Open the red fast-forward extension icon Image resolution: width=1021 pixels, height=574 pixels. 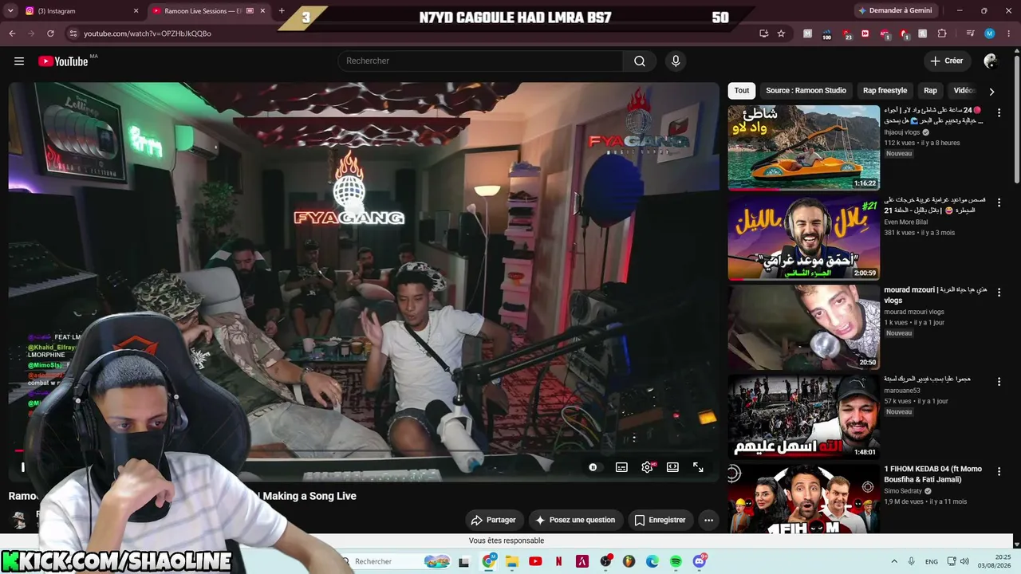pyautogui.click(x=865, y=33)
